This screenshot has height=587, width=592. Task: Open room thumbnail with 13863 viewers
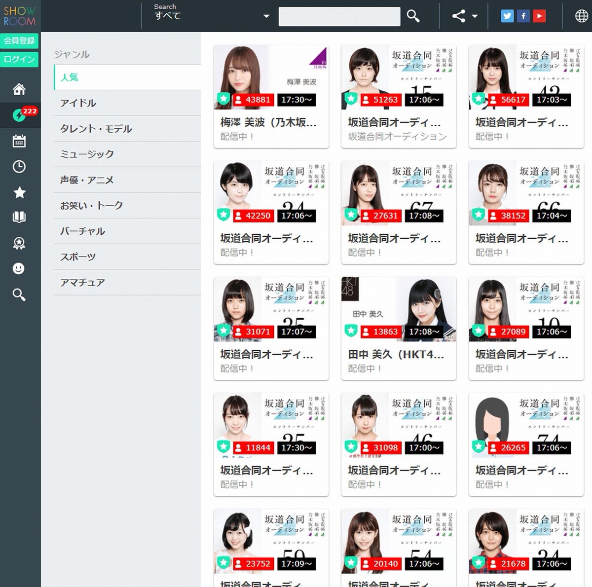pos(399,309)
